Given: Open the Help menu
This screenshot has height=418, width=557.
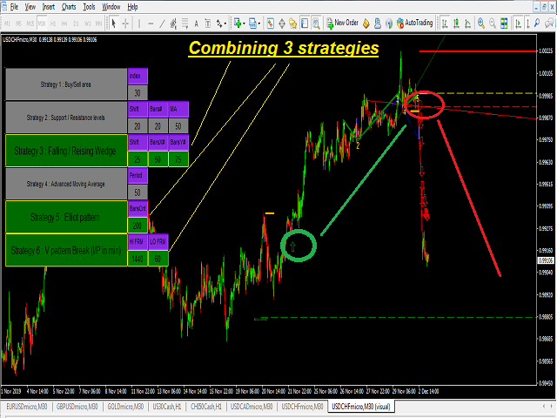Looking at the screenshot, I should point(132,7).
